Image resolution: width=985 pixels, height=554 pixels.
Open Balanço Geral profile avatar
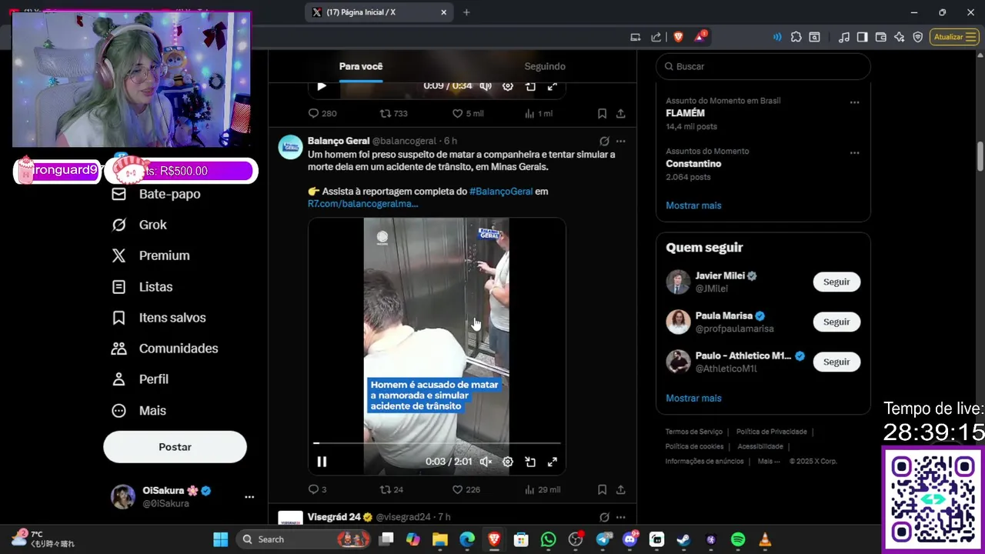point(290,147)
